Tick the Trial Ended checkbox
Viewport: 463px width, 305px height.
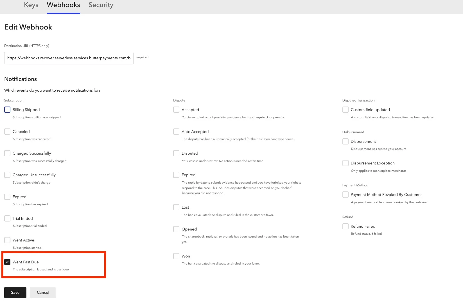(x=7, y=218)
